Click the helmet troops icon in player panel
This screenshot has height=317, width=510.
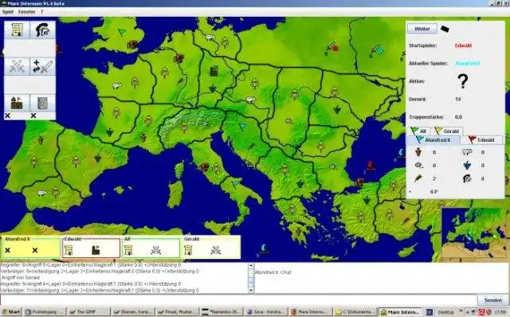click(x=467, y=178)
